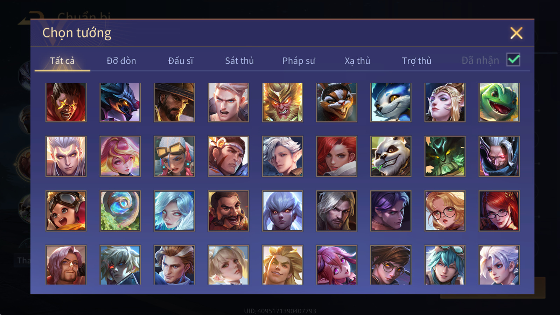Screen dimensions: 560x315
Task: Open the Xạ thủ tab
Action: click(x=357, y=61)
